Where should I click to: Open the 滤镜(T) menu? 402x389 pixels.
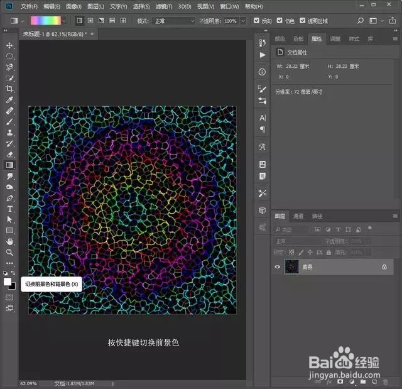click(x=164, y=6)
